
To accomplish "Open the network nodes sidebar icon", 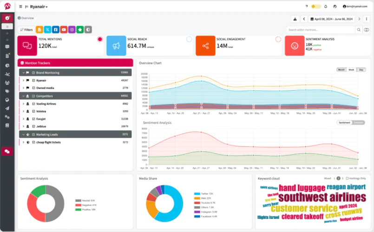I will [x=7, y=74].
